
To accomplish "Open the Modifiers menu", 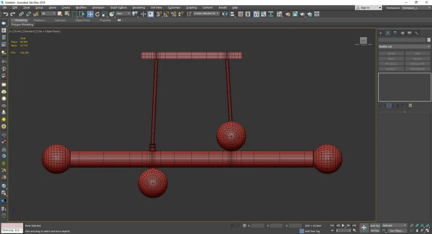I will pos(81,8).
